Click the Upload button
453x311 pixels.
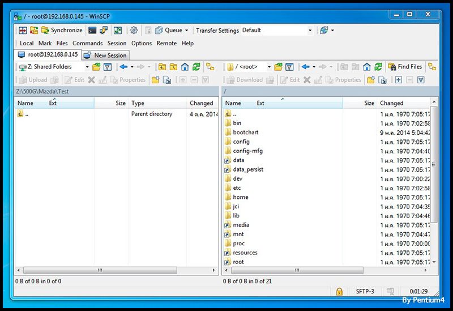point(33,80)
